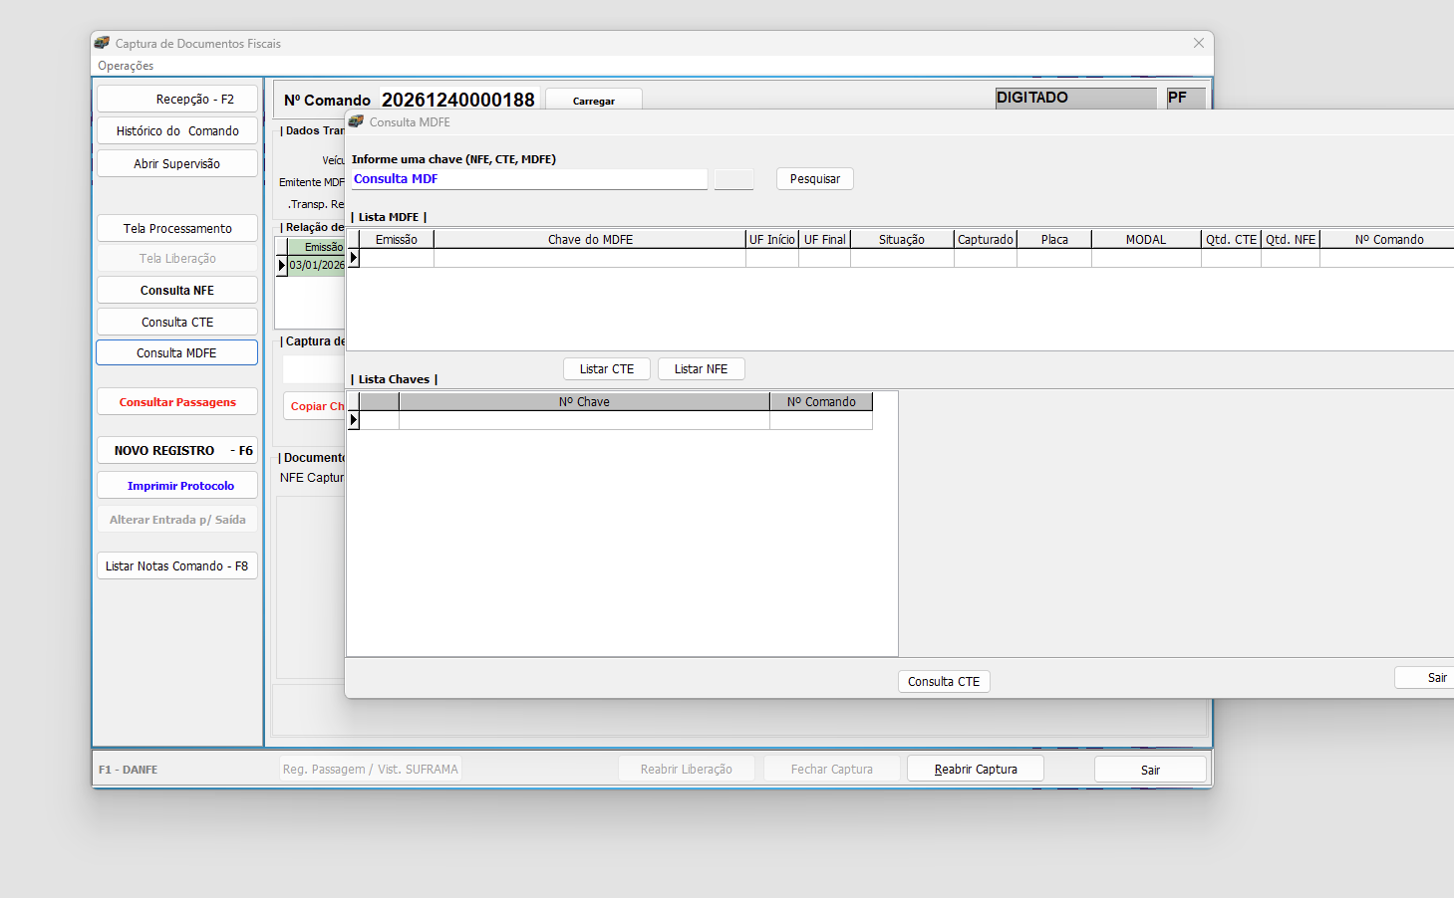This screenshot has width=1454, height=898.
Task: Click the Captura de Documentos Fiscais title icon
Action: pos(102,43)
